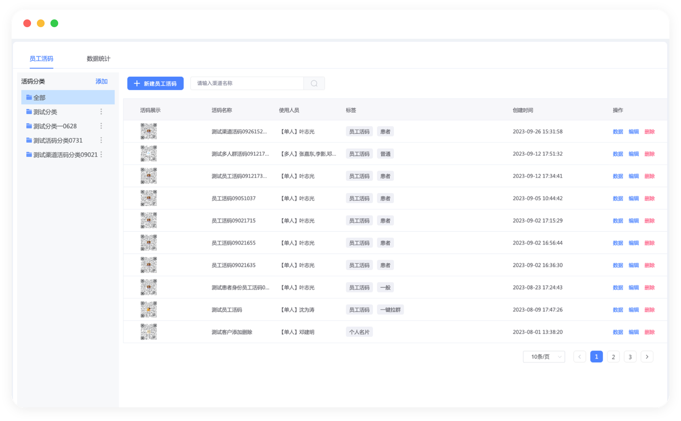Expand the 10条/页 page size dropdown
681x421 pixels.
(x=544, y=357)
